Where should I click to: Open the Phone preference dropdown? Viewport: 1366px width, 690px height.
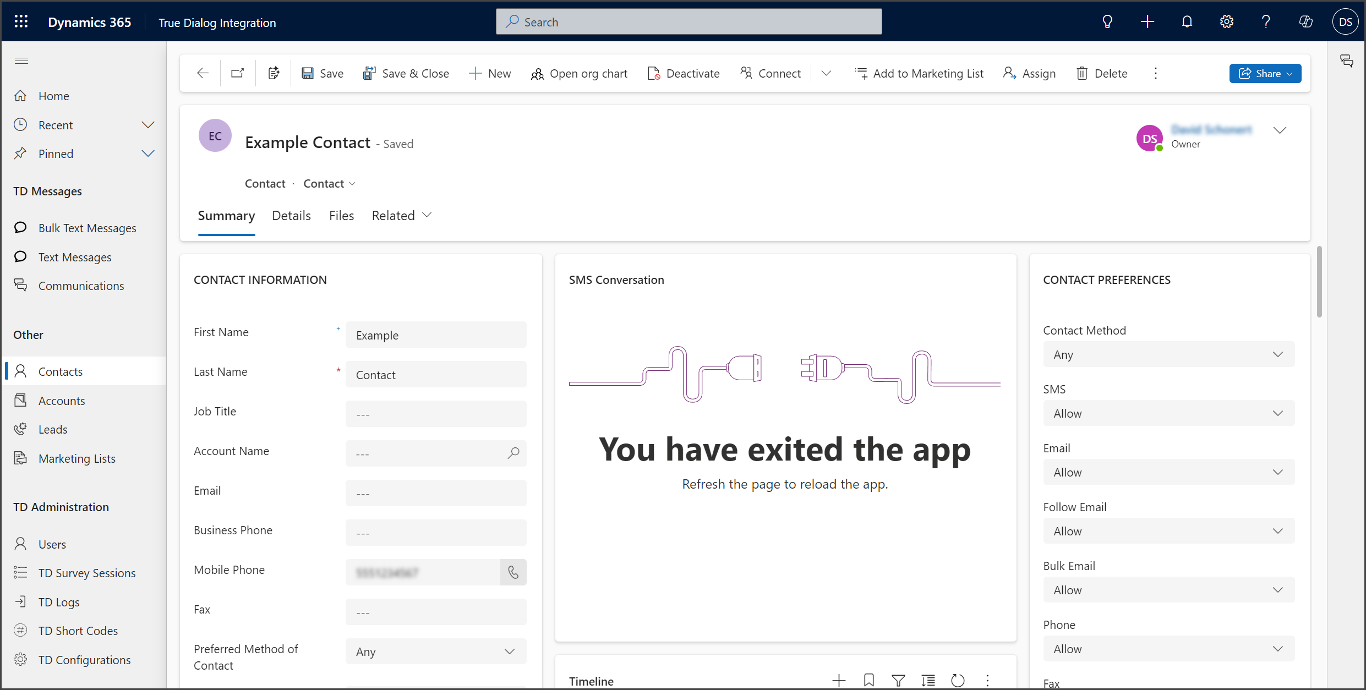tap(1169, 649)
